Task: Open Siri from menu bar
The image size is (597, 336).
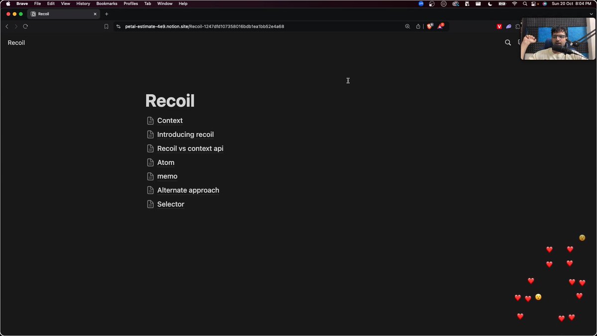Action: coord(545,3)
